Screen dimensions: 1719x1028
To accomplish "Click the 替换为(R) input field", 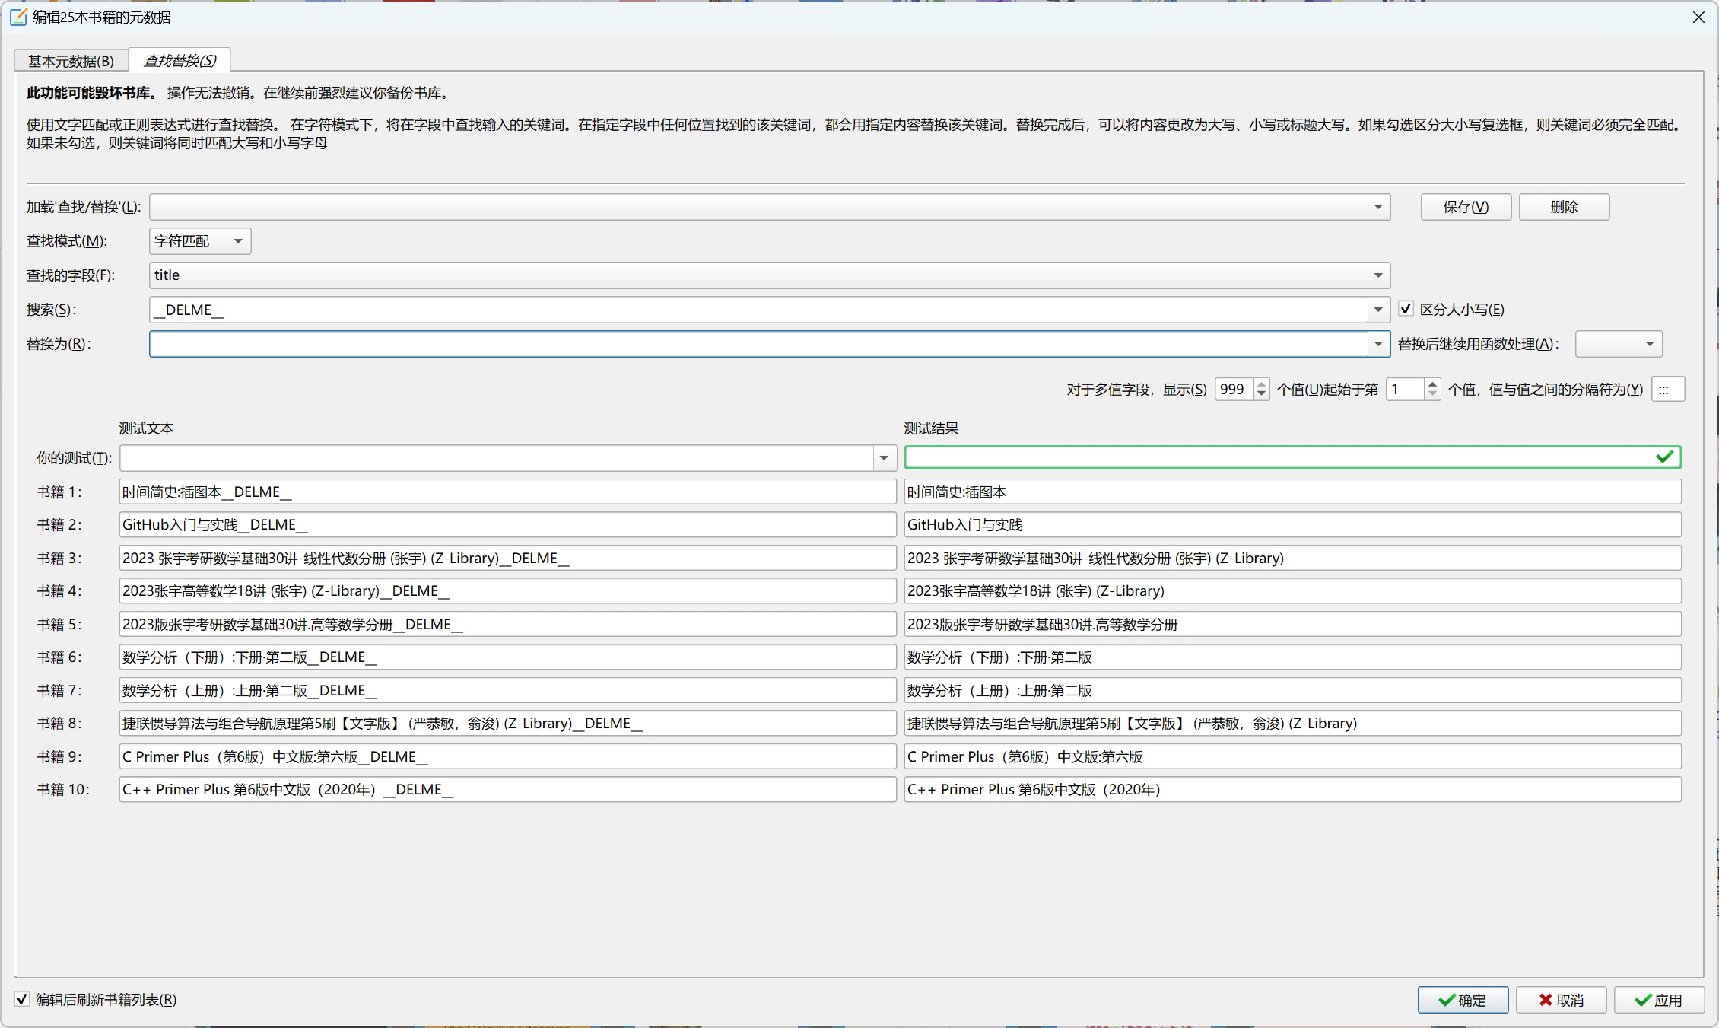I will coord(758,344).
